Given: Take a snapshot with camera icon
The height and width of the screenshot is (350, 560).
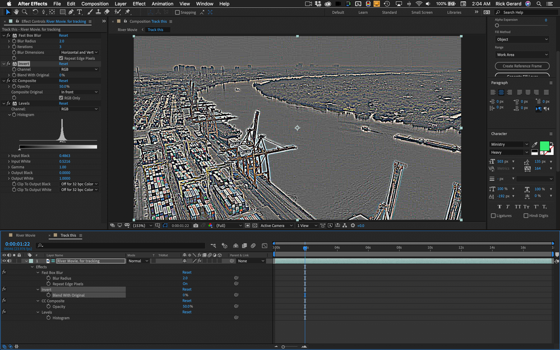Looking at the screenshot, I should pyautogui.click(x=196, y=226).
